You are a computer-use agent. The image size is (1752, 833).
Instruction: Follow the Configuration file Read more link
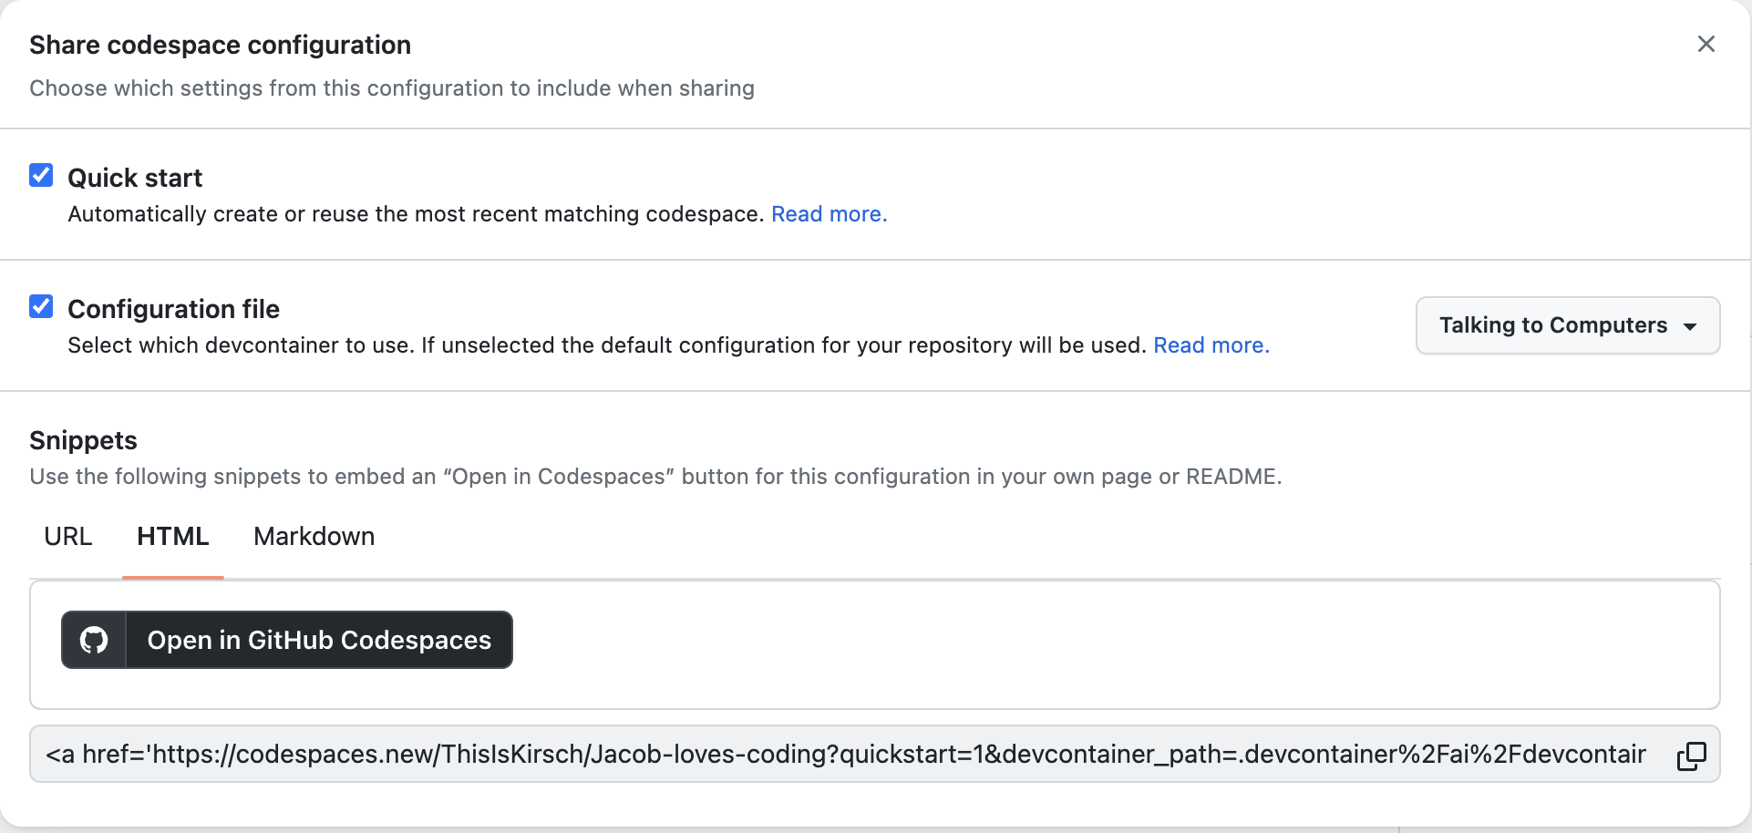tap(1210, 345)
